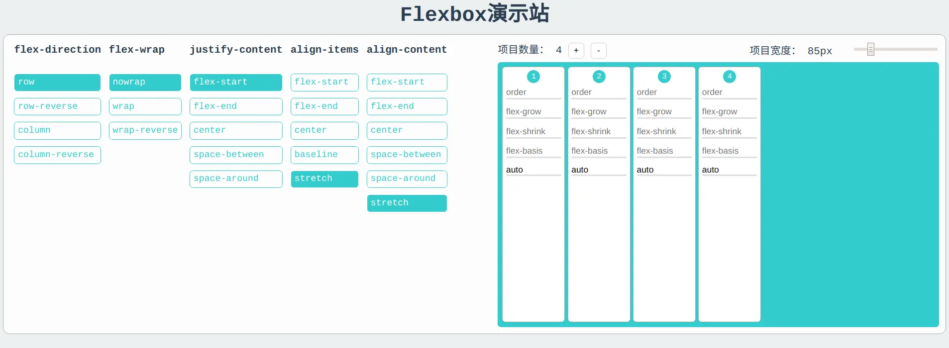Focus the flex-shrink field of item 3
The height and width of the screenshot is (348, 949).
click(x=664, y=132)
